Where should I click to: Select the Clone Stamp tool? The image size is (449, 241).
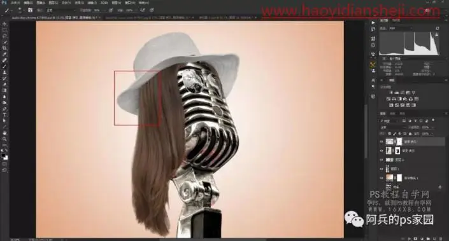[4, 72]
